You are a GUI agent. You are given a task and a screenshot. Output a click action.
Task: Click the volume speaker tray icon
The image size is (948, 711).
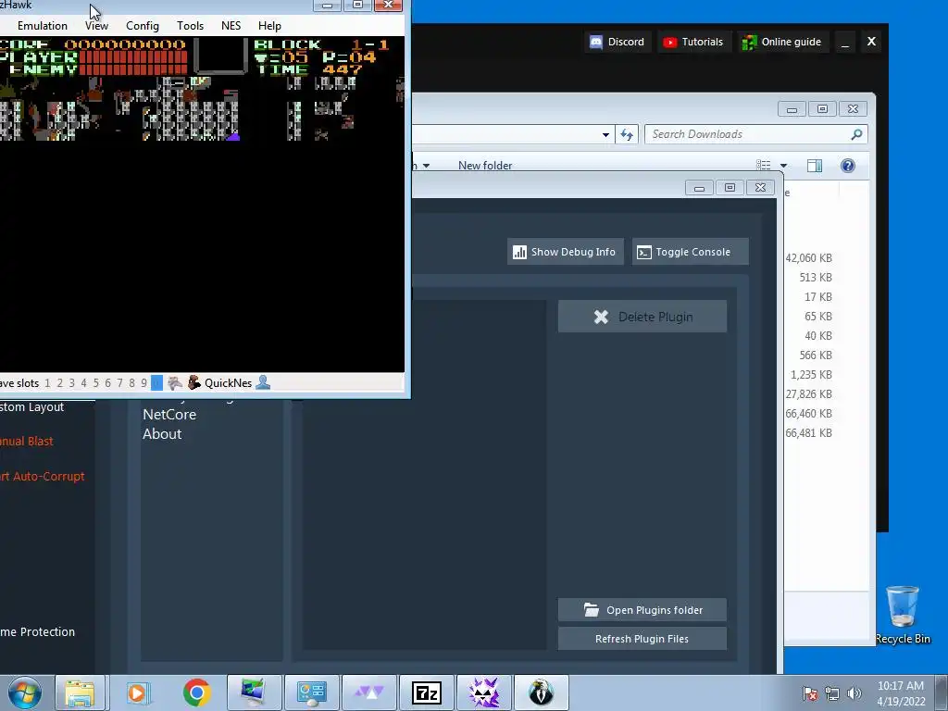pos(854,693)
